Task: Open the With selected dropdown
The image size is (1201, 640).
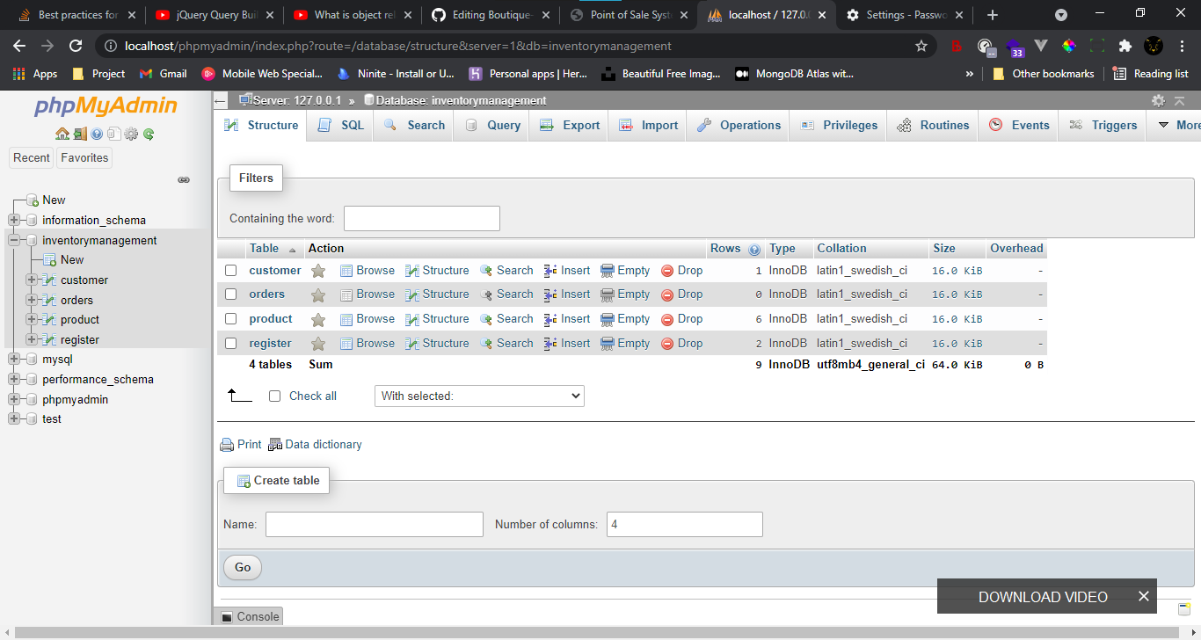Action: (479, 396)
